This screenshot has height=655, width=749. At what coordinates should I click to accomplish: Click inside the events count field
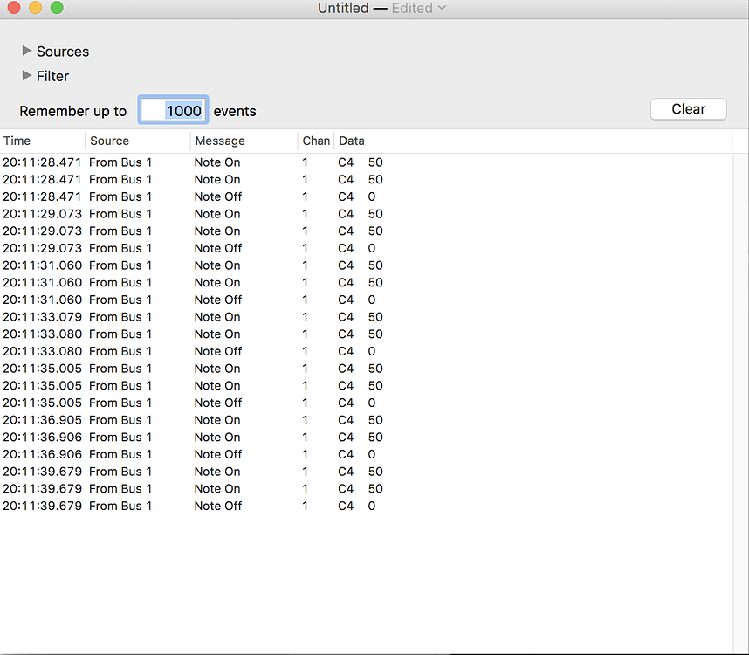click(x=173, y=110)
